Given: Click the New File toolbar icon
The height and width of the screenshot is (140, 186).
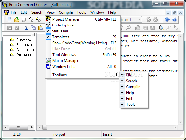Looking at the screenshot, I should (x=10, y=20).
